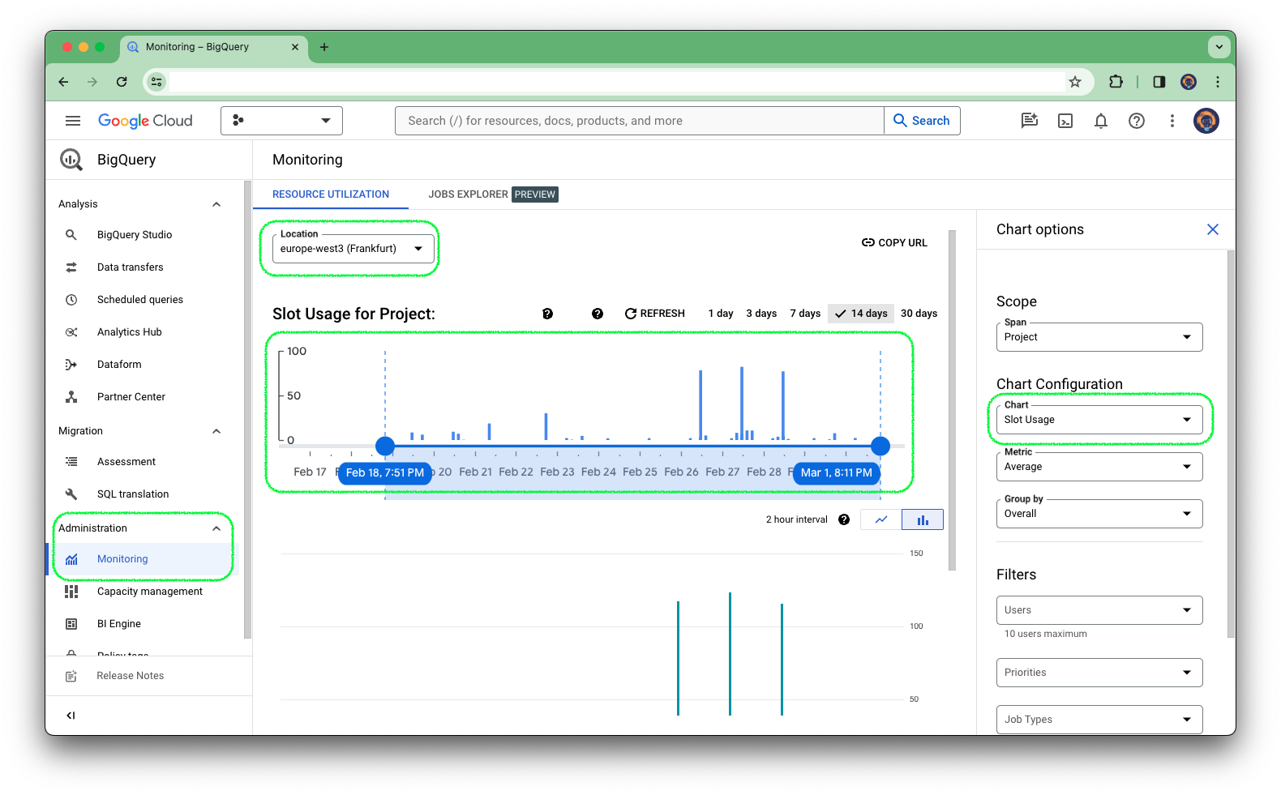The image size is (1281, 795).
Task: Open the three-dot settings menu in the console header
Action: 1172,121
